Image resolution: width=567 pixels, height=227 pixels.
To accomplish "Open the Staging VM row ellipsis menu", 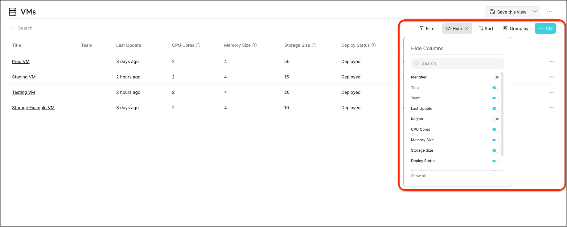I will click(552, 77).
